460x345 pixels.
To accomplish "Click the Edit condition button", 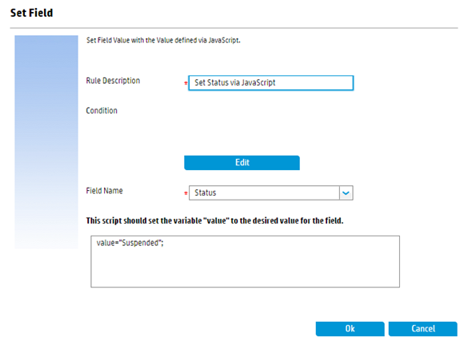I will tap(242, 163).
